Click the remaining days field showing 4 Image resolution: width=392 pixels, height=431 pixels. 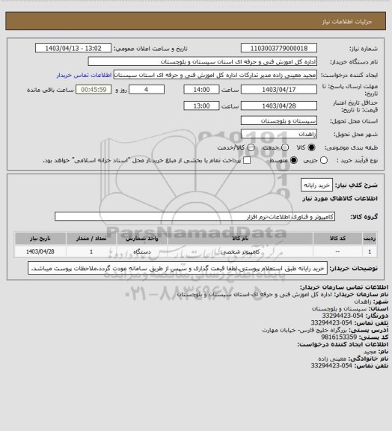(147, 90)
